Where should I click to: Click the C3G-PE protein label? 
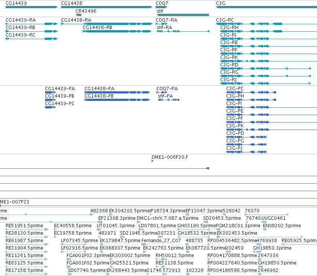point(235,111)
